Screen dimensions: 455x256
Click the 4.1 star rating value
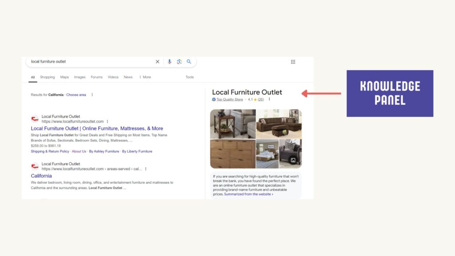click(x=250, y=100)
